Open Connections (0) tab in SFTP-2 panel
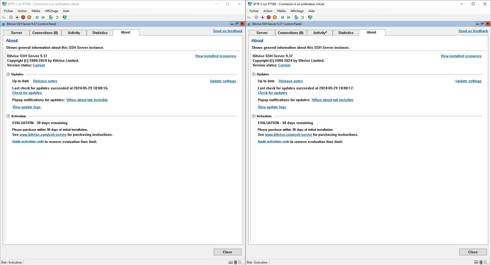Screen dimensions: 491x265 [291, 33]
